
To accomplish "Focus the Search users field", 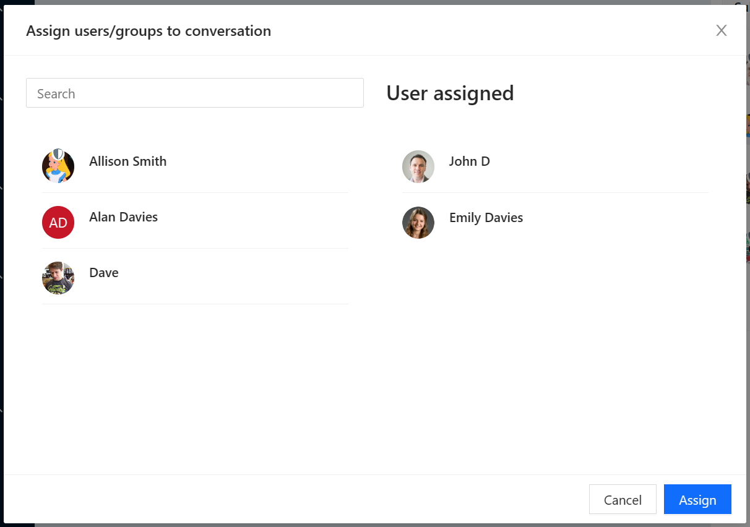I will (x=194, y=93).
